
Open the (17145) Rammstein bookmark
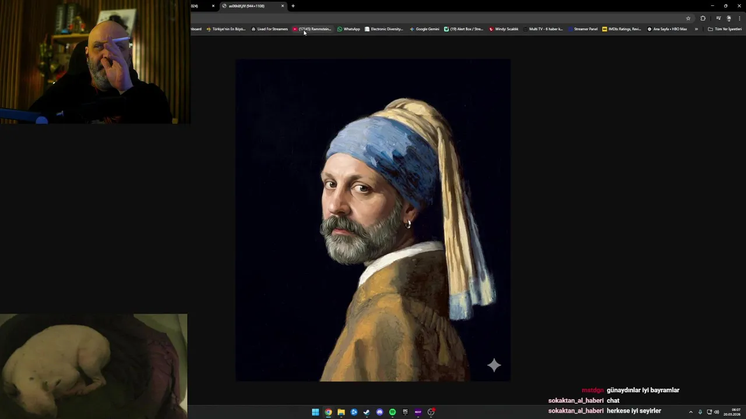click(312, 29)
